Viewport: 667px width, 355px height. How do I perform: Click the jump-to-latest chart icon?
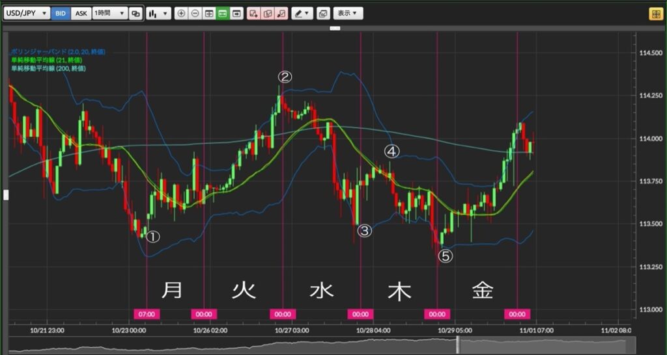pyautogui.click(x=236, y=14)
